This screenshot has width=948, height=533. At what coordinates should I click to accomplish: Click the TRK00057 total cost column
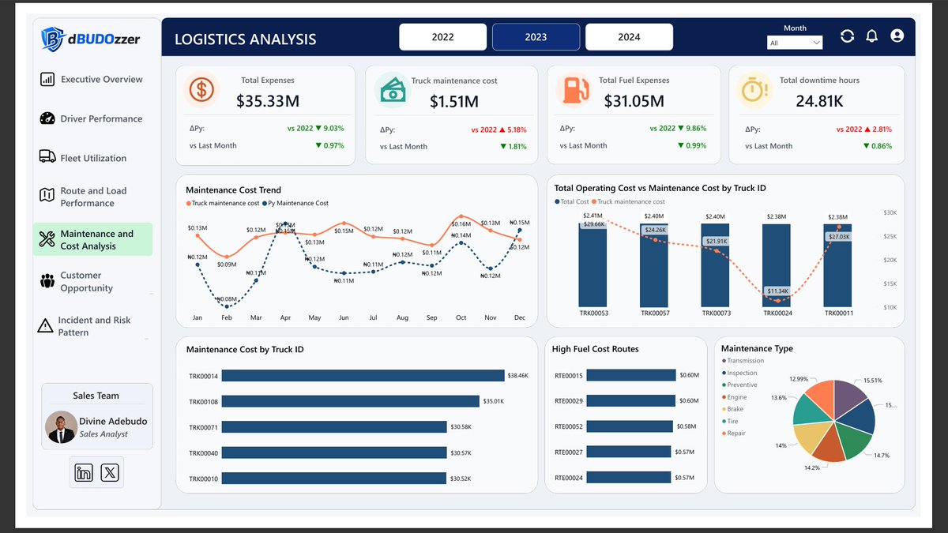(654, 265)
